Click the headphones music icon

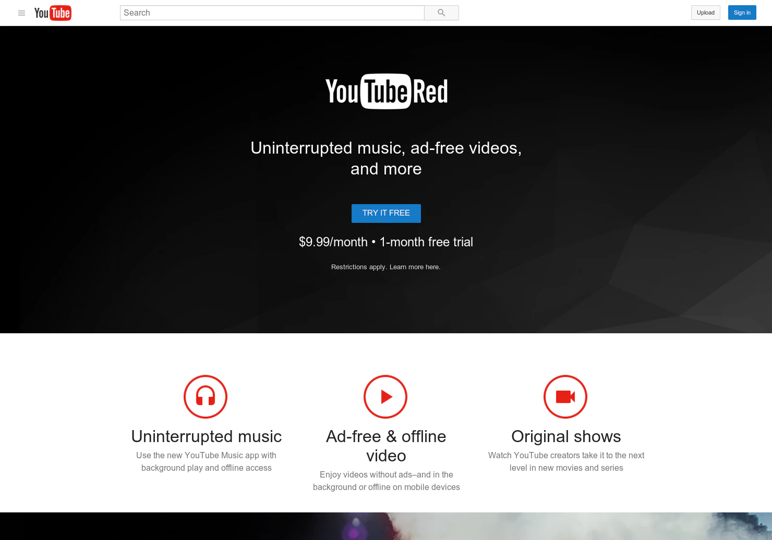pos(206,397)
